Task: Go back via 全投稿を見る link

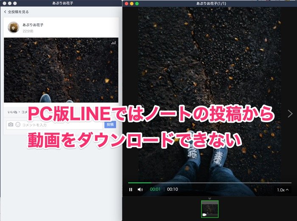Action: pyautogui.click(x=17, y=12)
